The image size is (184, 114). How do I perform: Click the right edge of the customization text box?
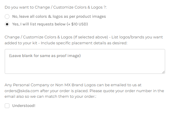165,61
